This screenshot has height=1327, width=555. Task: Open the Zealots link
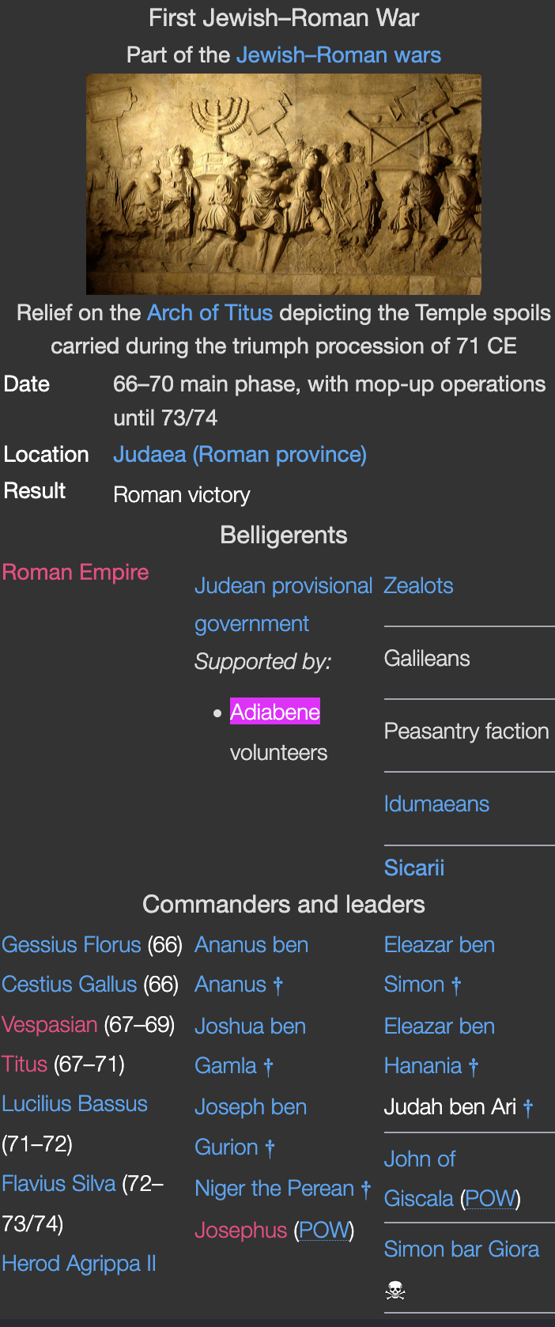pyautogui.click(x=418, y=586)
